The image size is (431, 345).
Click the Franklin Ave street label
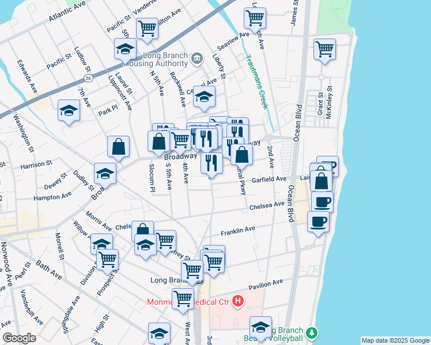238,231
